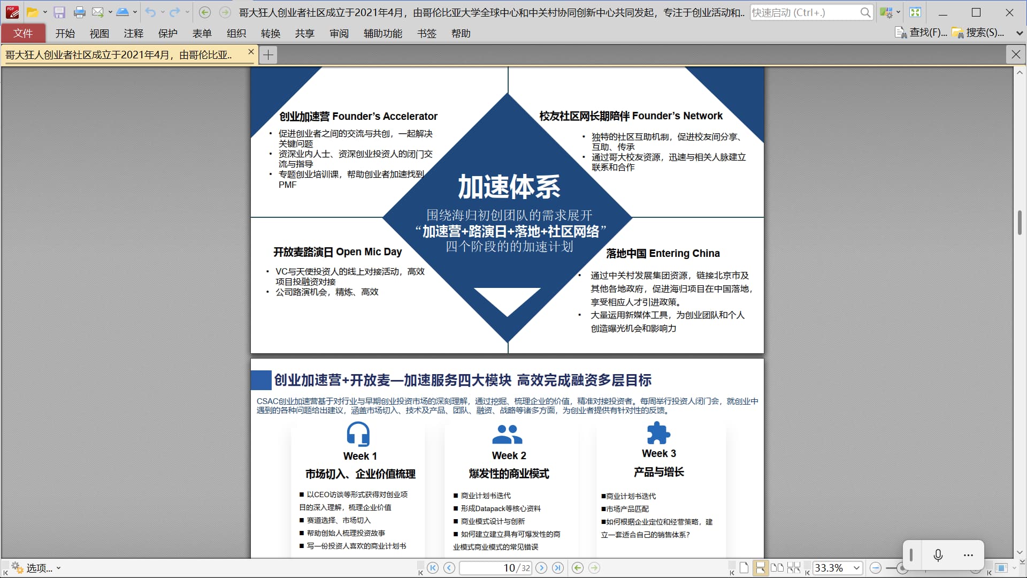Click the save icon in toolbar
Image resolution: width=1027 pixels, height=578 pixels.
pyautogui.click(x=59, y=12)
